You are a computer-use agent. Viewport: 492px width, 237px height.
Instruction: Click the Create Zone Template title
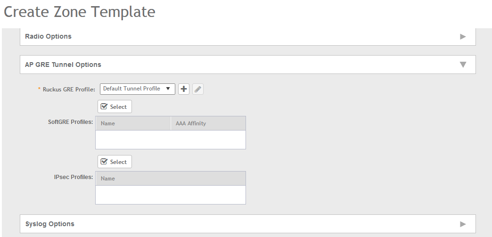(x=79, y=12)
